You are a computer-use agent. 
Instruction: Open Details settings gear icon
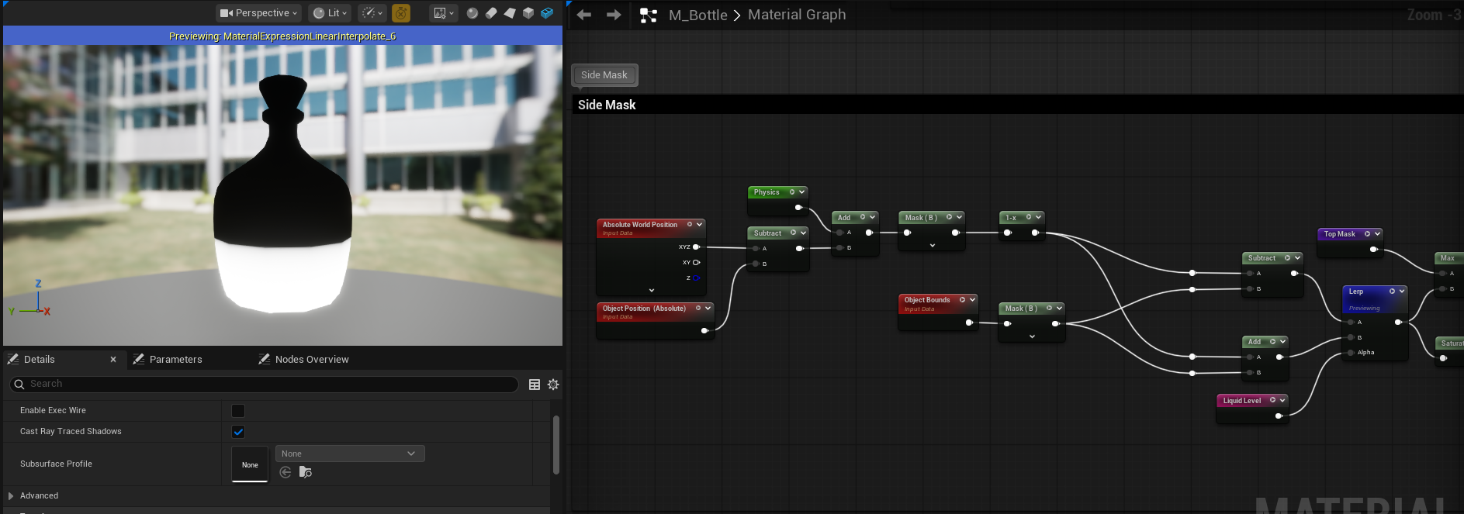point(553,385)
